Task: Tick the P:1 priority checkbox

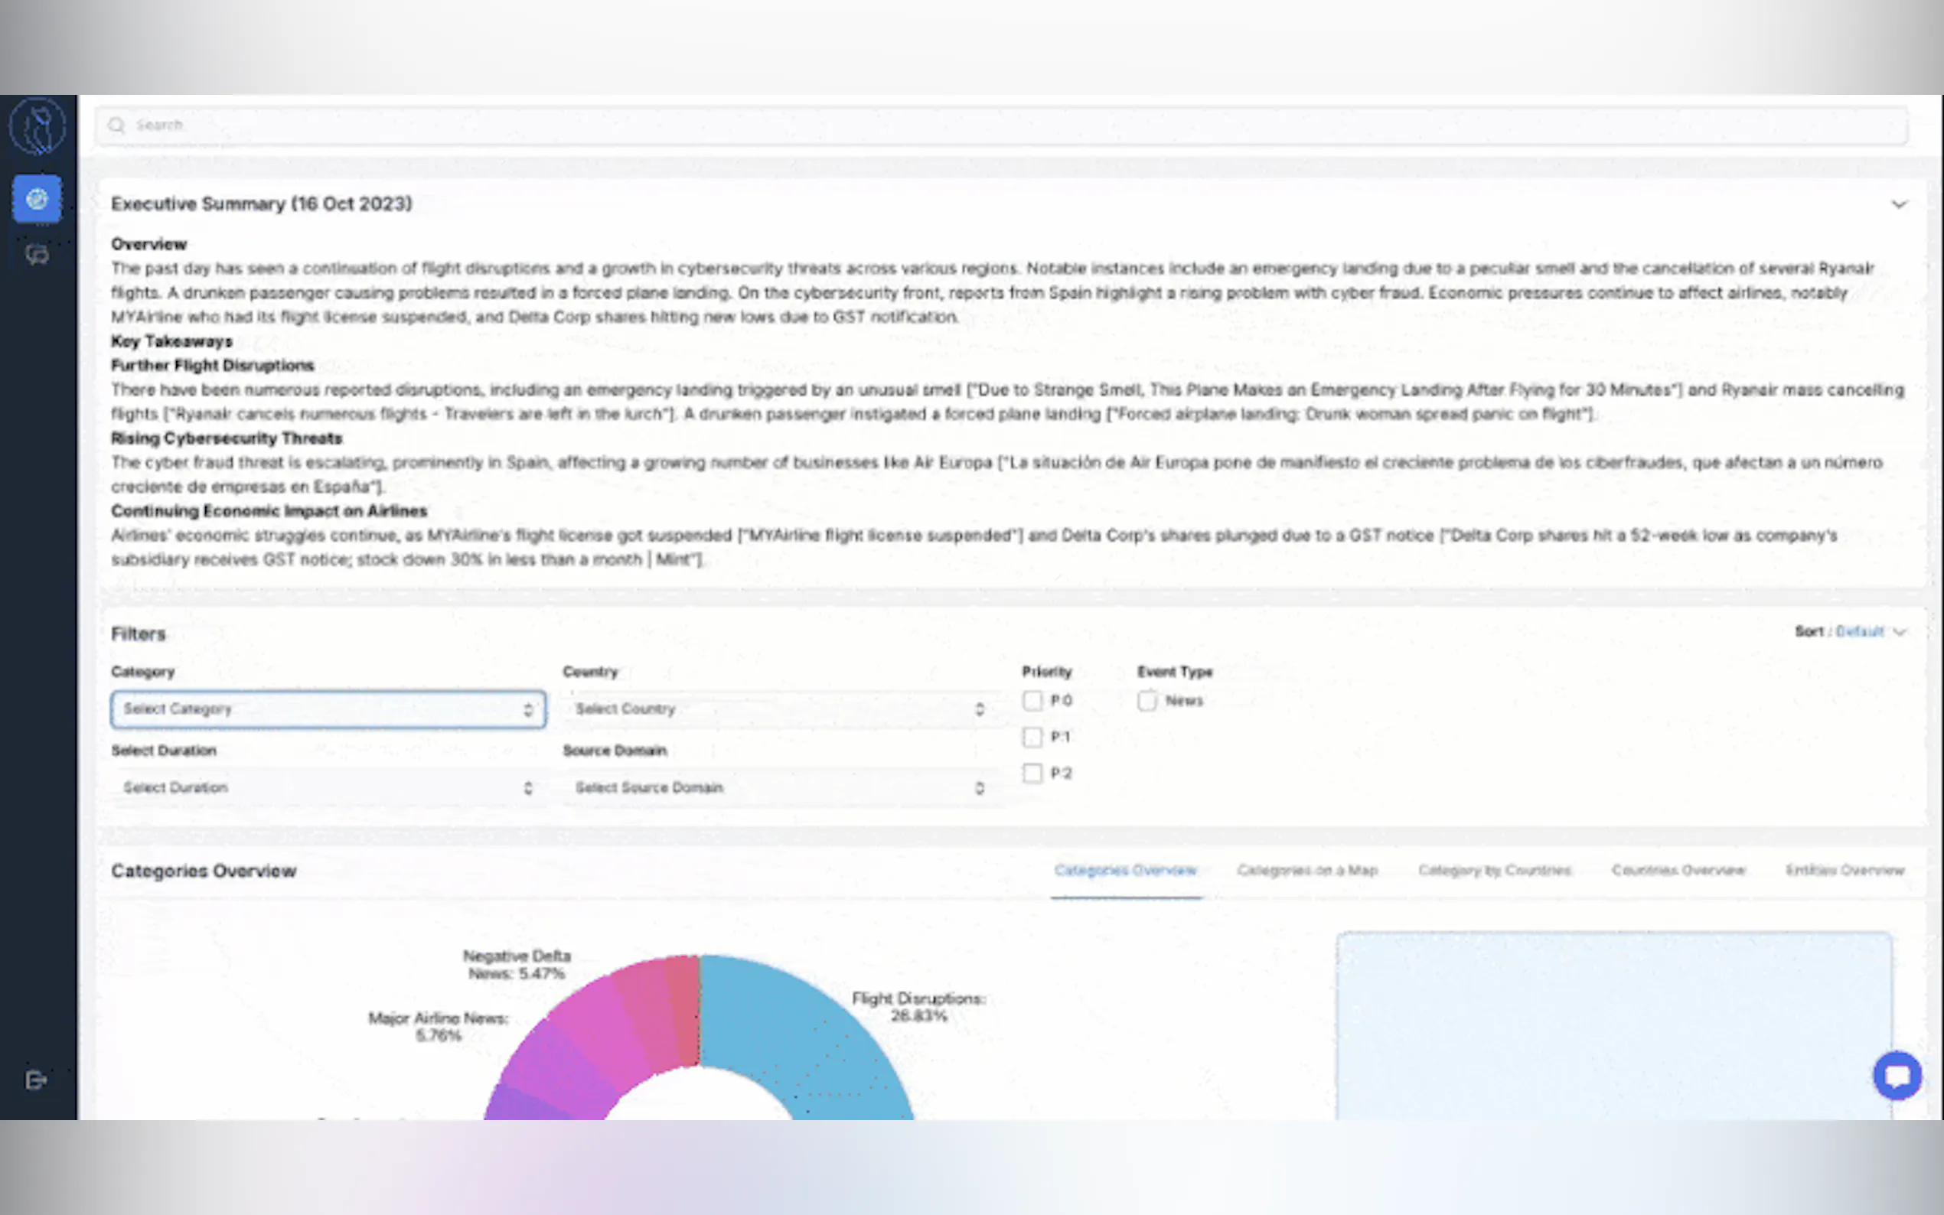Action: pyautogui.click(x=1032, y=737)
